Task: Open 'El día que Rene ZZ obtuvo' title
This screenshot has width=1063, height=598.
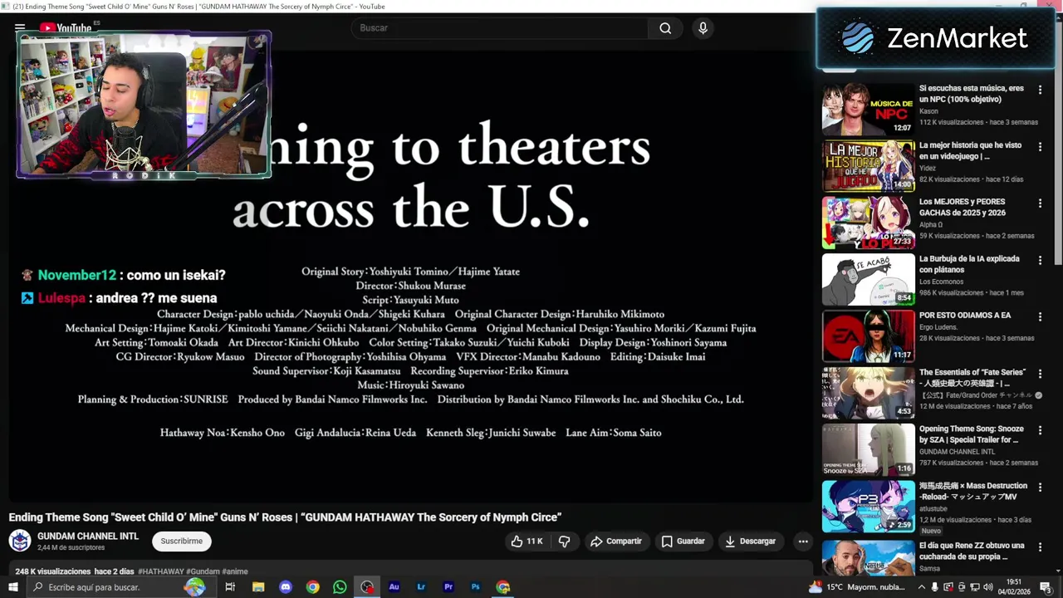Action: pos(972,551)
